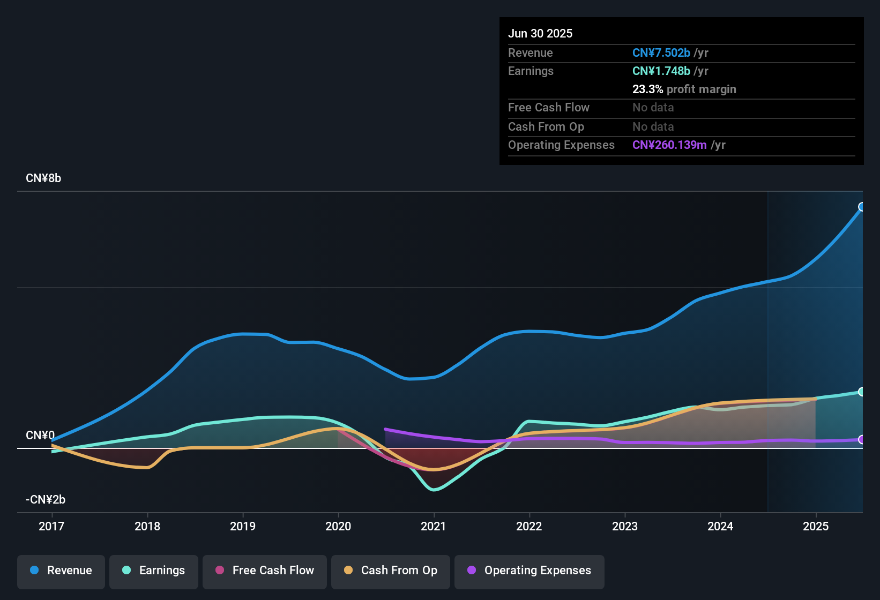Select the 2025 year label
Viewport: 880px width, 600px height.
click(x=816, y=527)
